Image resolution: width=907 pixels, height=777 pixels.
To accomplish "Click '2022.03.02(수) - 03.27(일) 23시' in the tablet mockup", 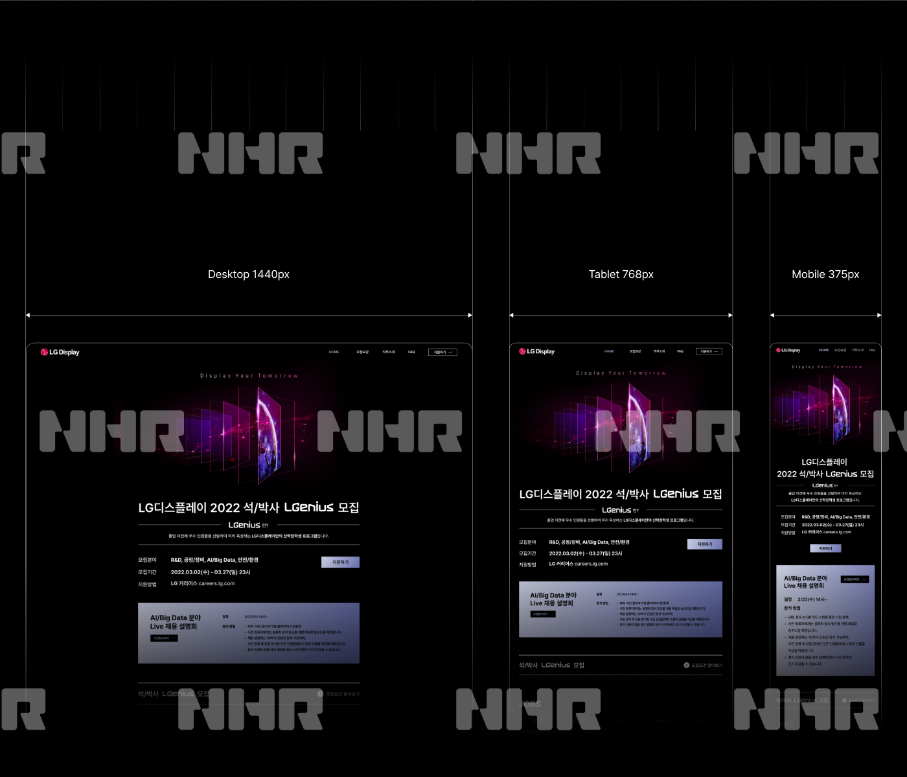I will pos(586,553).
